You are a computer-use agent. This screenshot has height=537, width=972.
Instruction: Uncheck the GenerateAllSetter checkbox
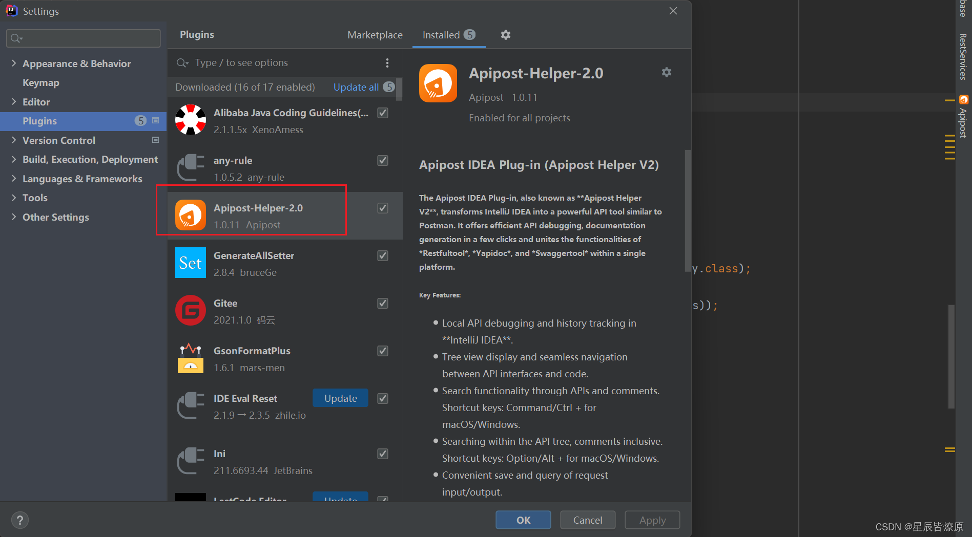(x=383, y=255)
